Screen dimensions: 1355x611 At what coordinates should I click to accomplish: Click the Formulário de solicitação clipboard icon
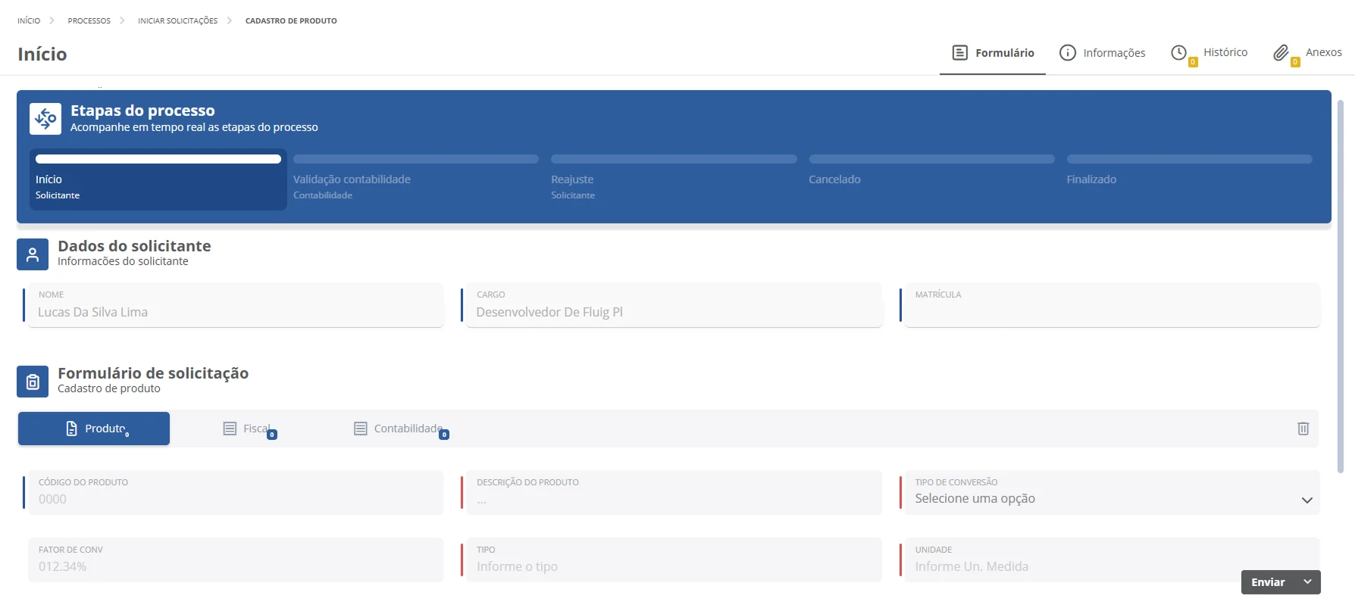[x=33, y=382]
